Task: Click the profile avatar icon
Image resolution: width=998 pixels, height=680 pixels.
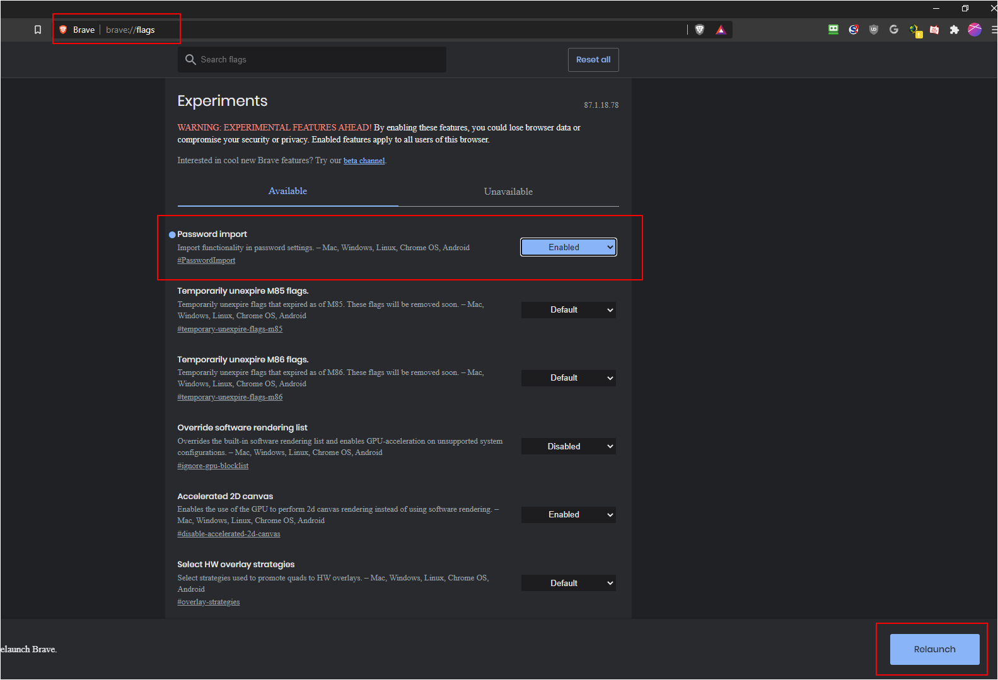Action: coord(975,30)
